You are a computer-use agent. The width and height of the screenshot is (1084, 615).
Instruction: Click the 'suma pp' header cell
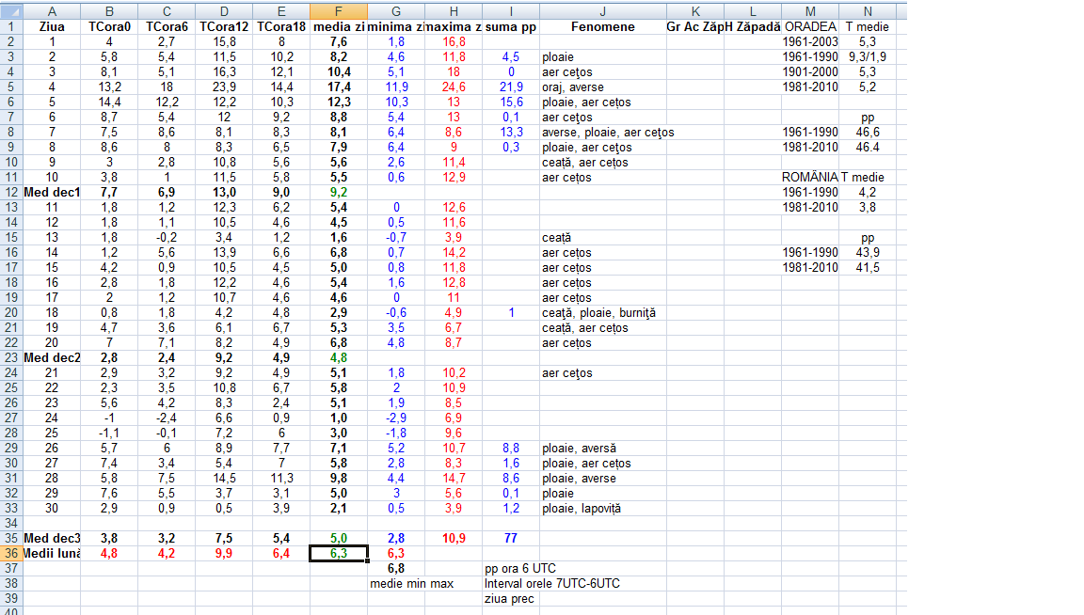pyautogui.click(x=511, y=27)
